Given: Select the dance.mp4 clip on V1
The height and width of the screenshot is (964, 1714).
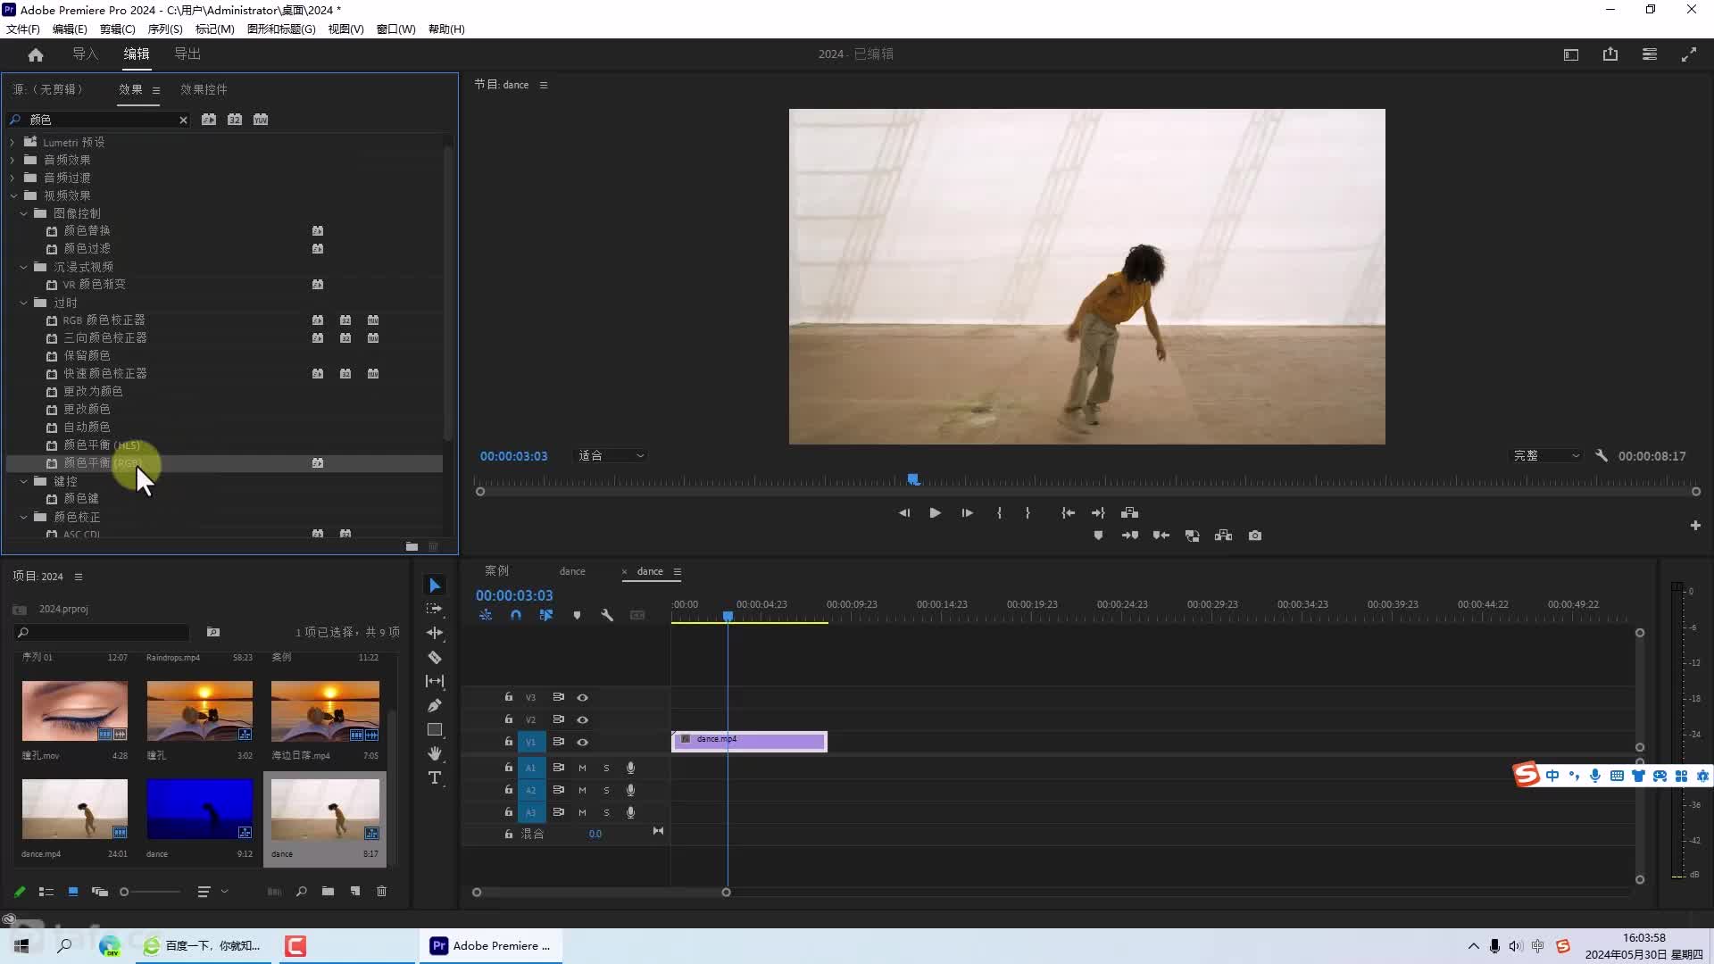Looking at the screenshot, I should coord(749,741).
